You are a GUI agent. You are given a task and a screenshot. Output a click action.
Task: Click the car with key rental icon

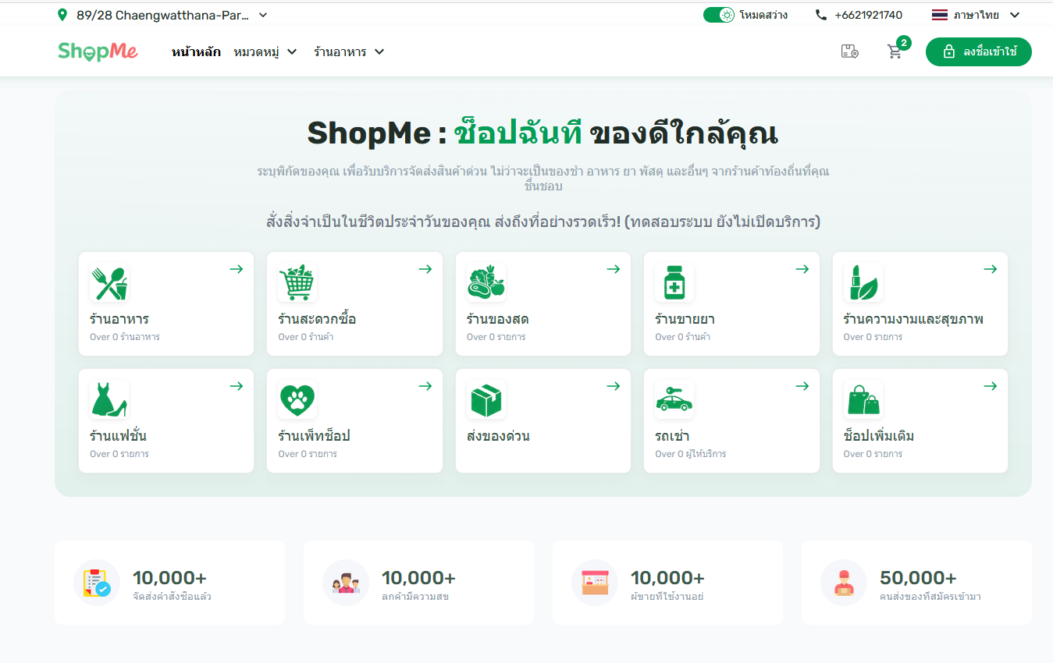674,399
